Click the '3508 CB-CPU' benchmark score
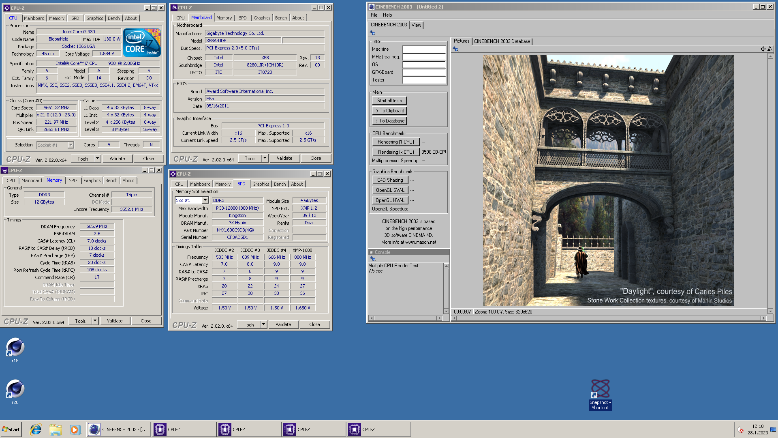This screenshot has height=438, width=778. point(434,152)
